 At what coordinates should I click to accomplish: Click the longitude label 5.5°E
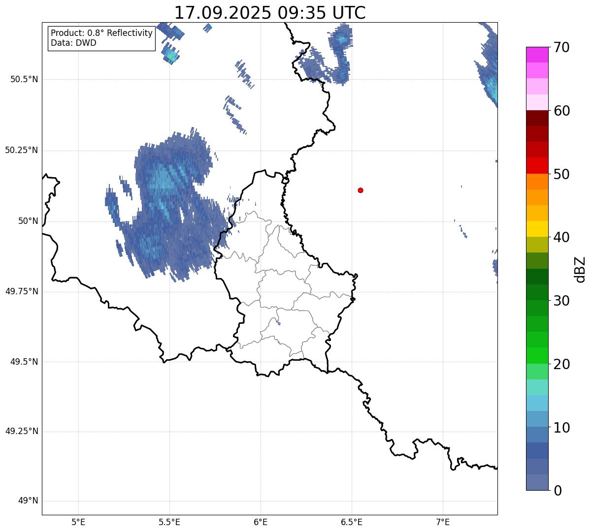tap(169, 522)
